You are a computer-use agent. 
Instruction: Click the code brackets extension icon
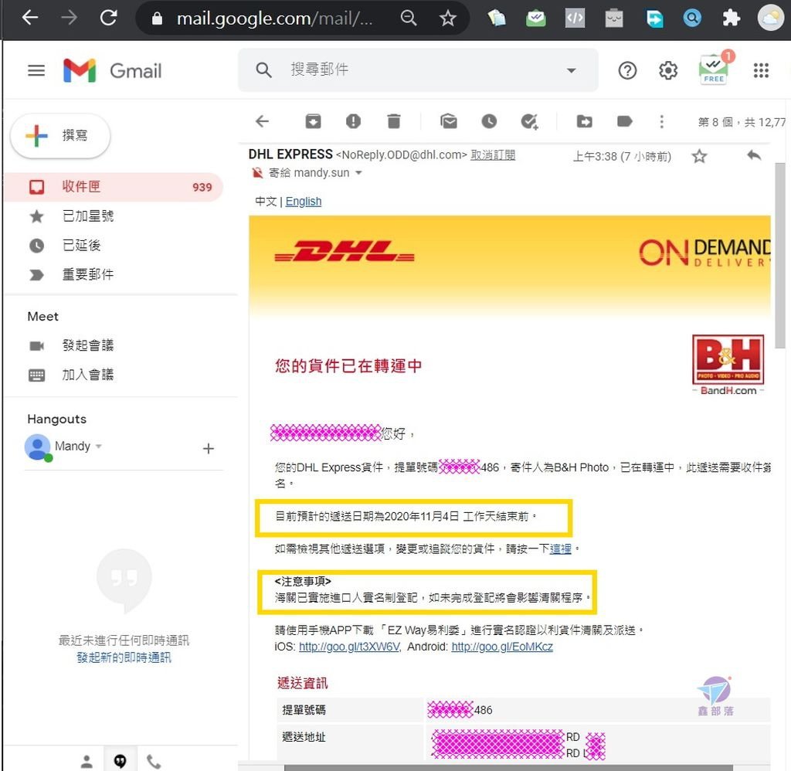tap(575, 19)
